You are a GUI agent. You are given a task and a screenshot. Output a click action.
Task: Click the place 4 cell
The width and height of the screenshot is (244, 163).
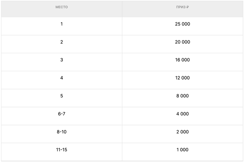(61, 78)
